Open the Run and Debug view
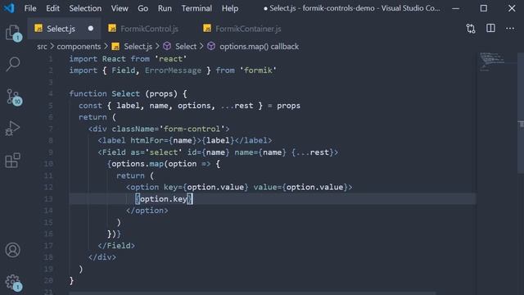The height and width of the screenshot is (295, 524). [13, 129]
